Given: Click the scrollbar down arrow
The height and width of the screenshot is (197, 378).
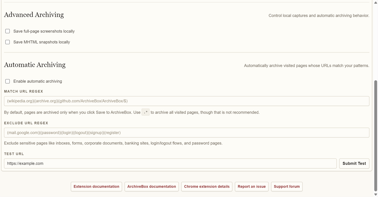Looking at the screenshot, I should coord(376,195).
